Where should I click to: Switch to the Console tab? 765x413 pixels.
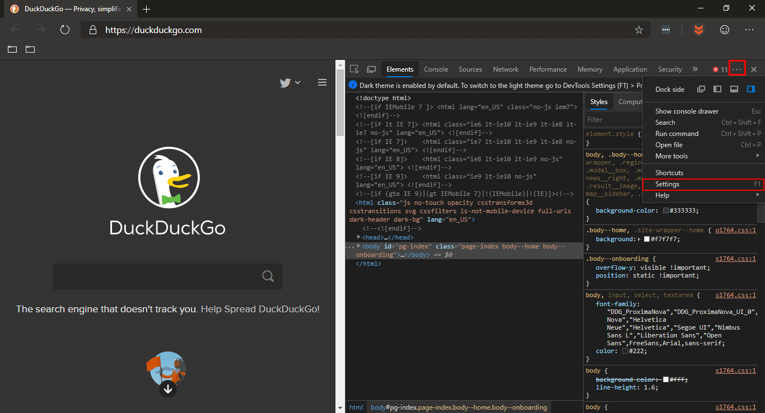[436, 69]
